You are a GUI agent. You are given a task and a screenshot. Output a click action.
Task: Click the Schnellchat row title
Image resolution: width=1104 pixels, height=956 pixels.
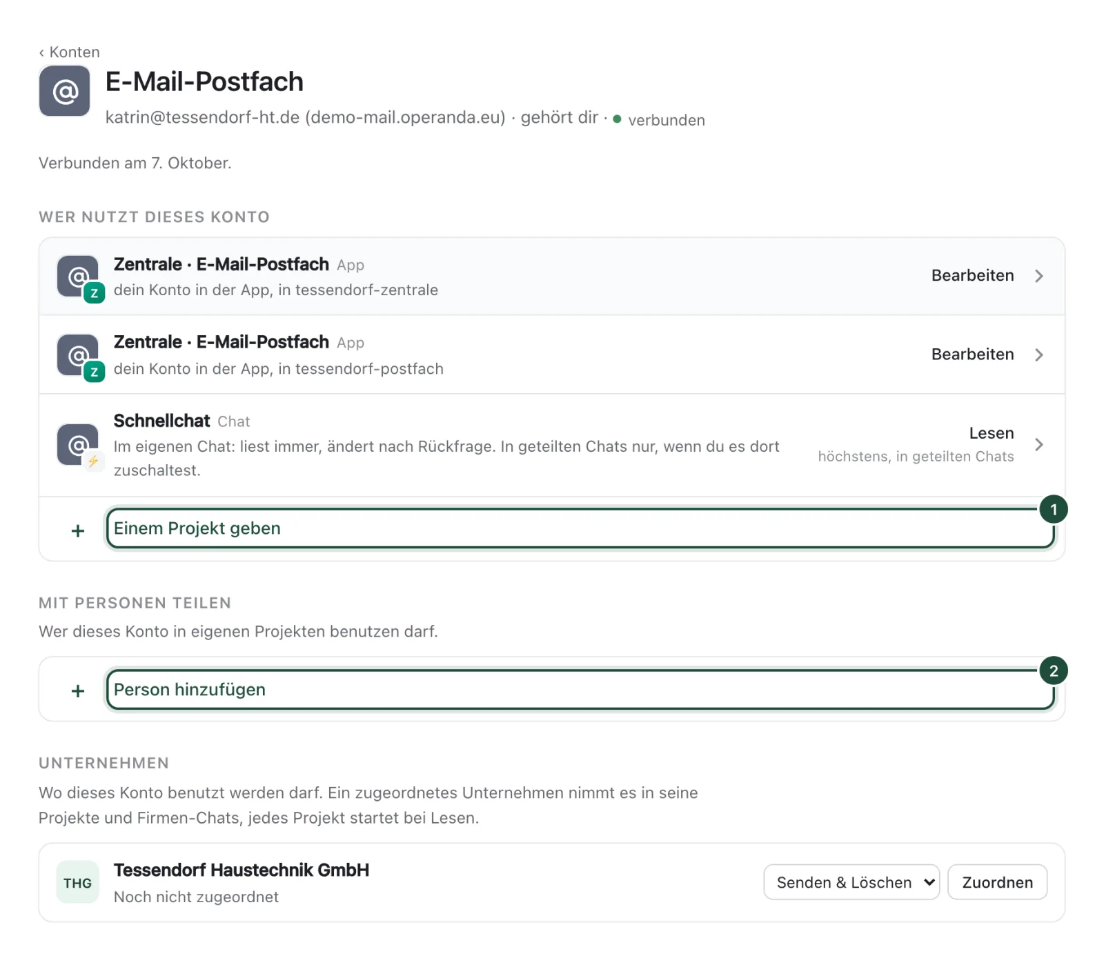[x=162, y=421]
